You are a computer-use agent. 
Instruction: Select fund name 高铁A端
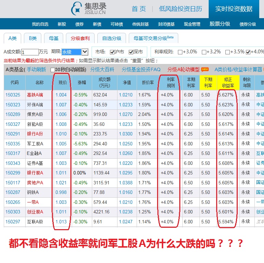click(x=35, y=95)
